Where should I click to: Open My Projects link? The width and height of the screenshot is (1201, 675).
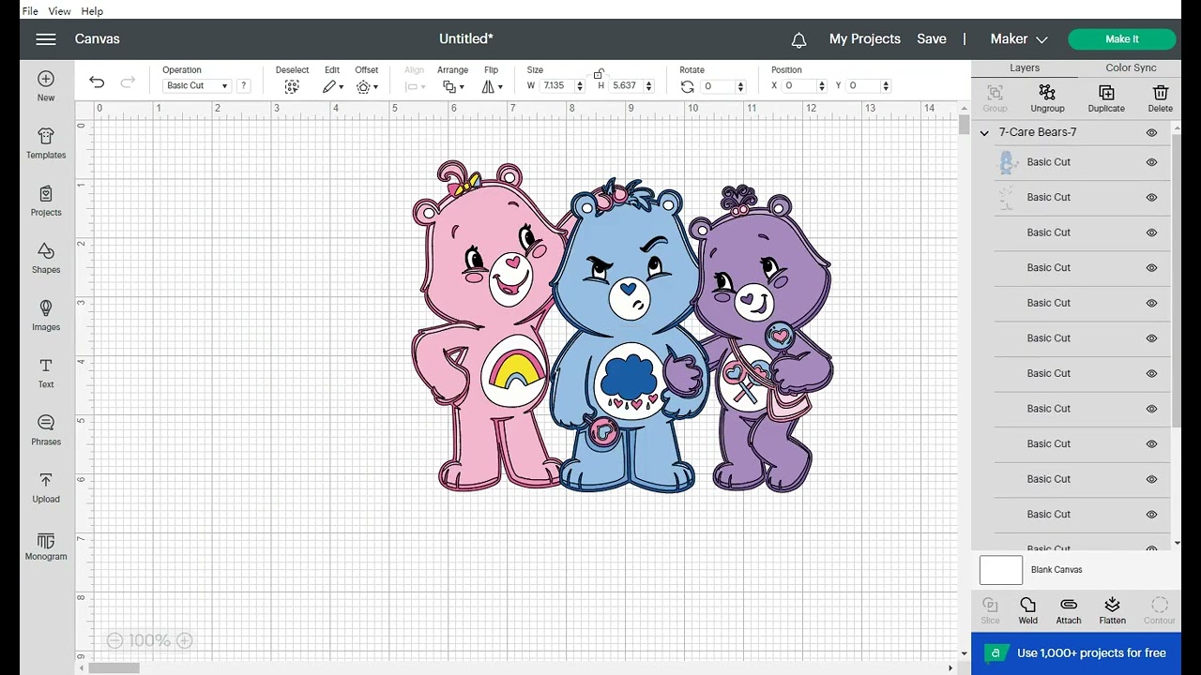pyautogui.click(x=865, y=39)
